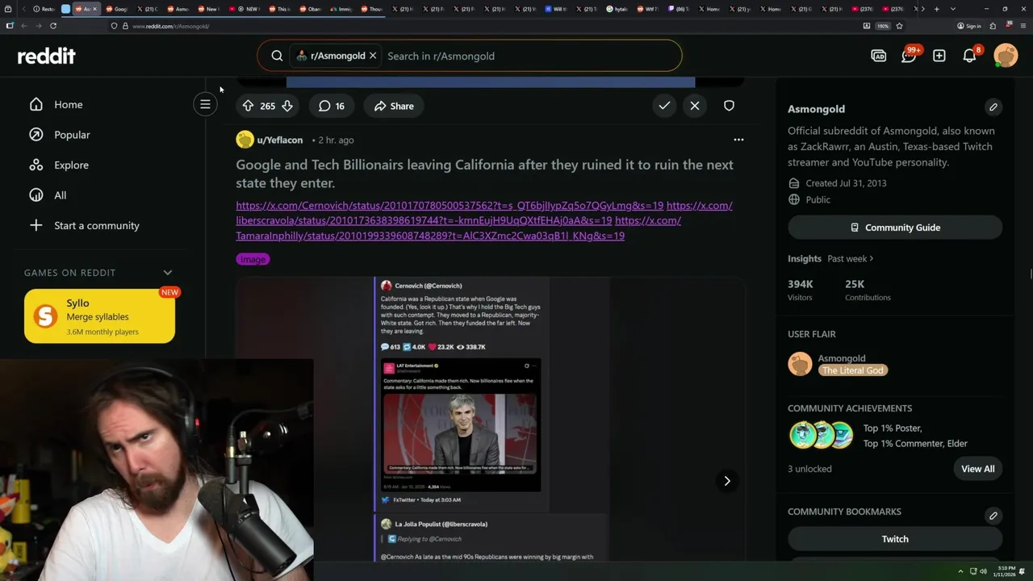Open the 3:10 PM clock calendar
Screen dimensions: 1033x581
coord(1005,571)
